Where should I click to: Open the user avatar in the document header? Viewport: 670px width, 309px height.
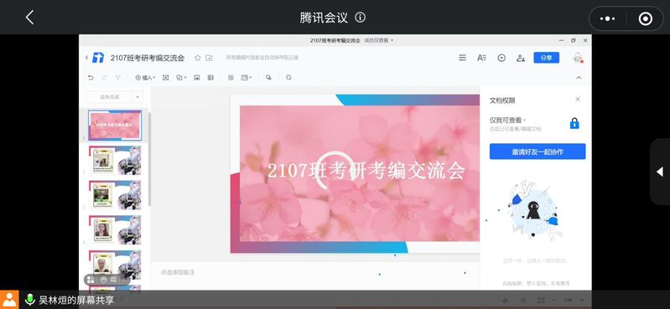(578, 58)
